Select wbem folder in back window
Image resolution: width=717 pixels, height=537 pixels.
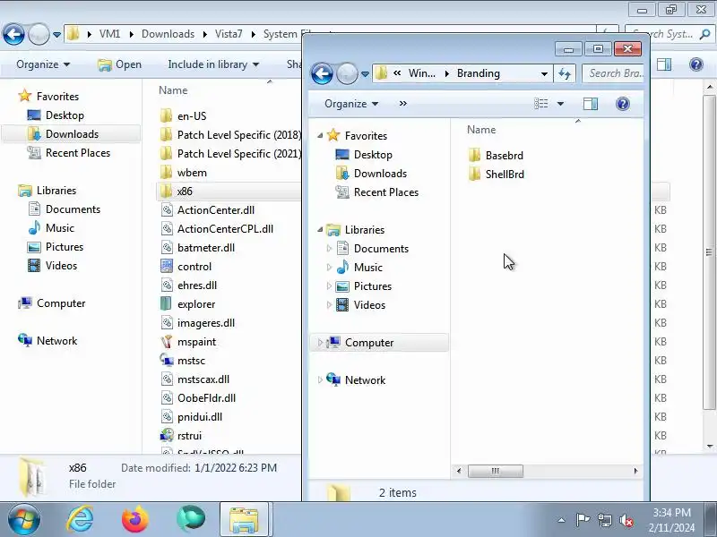pos(184,173)
